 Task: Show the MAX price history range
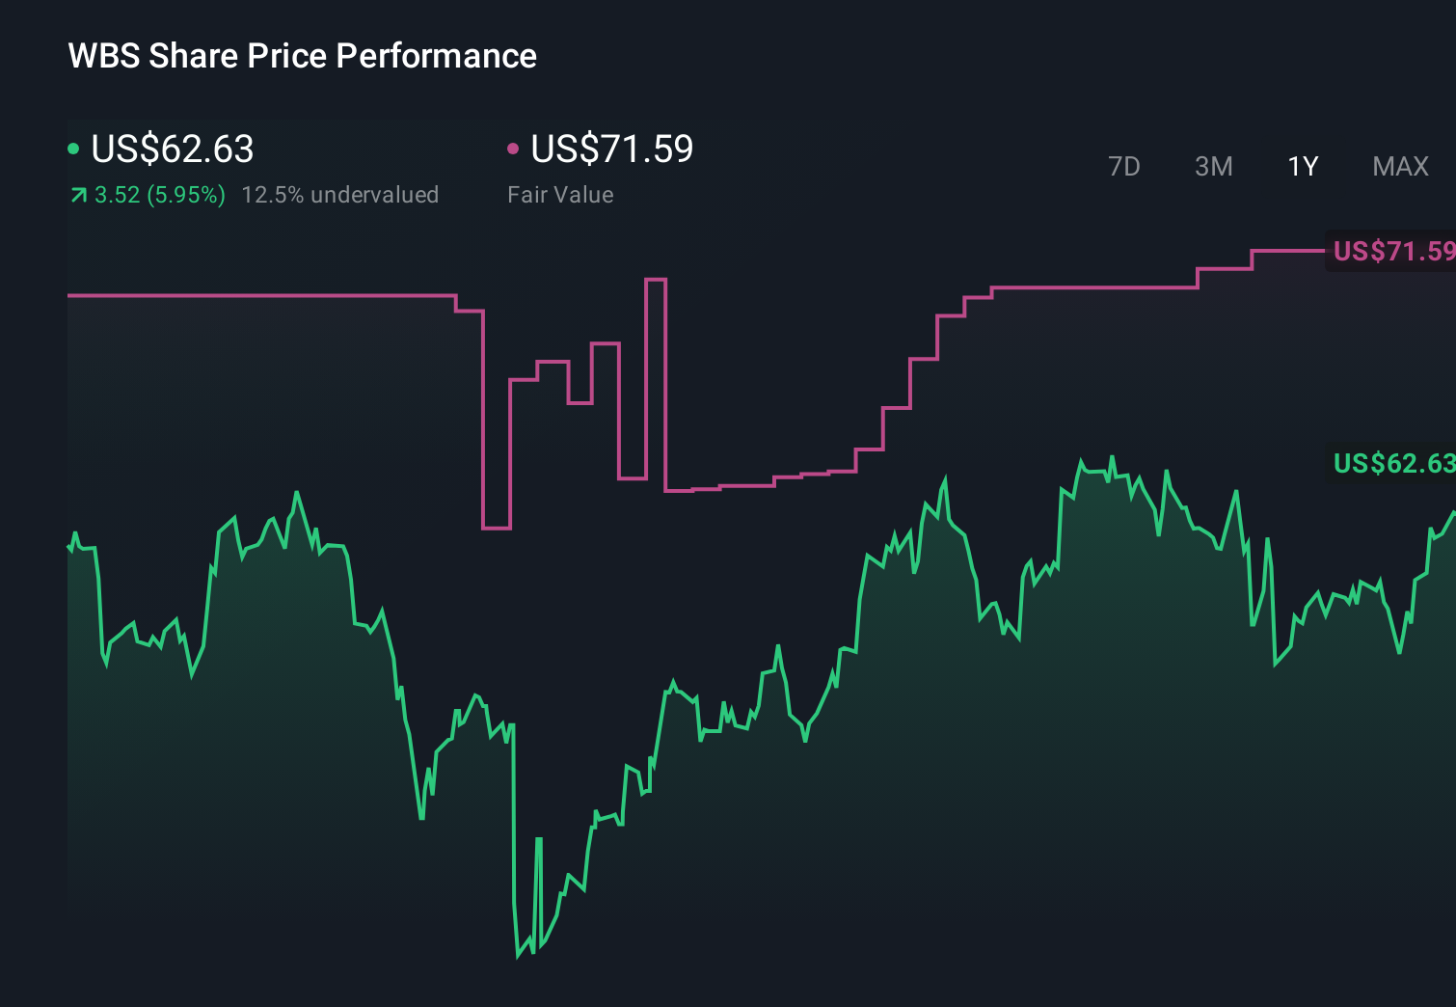pyautogui.click(x=1400, y=167)
